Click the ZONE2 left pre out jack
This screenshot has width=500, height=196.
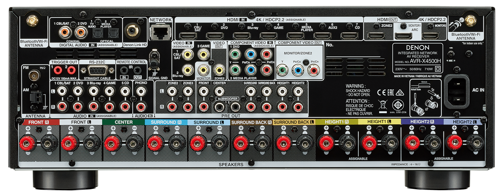click(172, 91)
